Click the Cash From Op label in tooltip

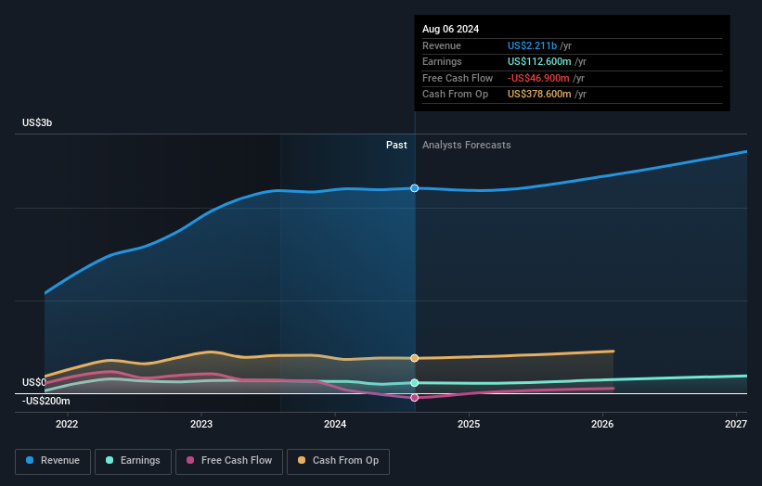(456, 95)
